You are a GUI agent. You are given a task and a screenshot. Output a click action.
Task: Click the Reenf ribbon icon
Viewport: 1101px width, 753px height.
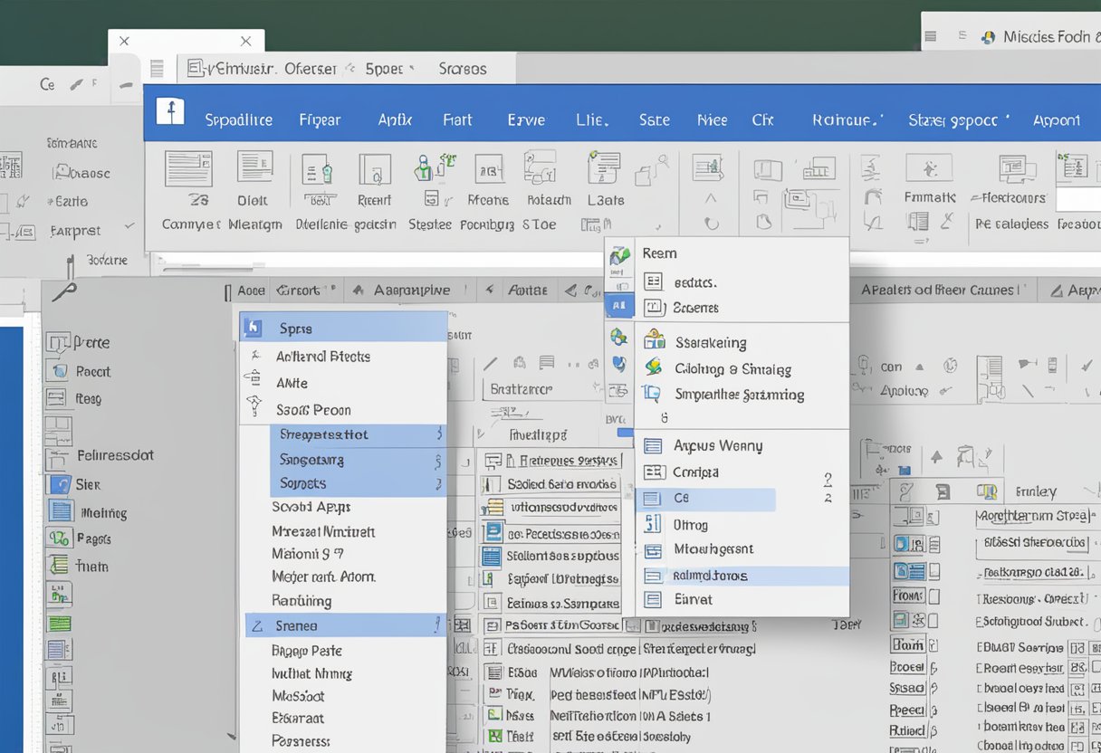[374, 170]
